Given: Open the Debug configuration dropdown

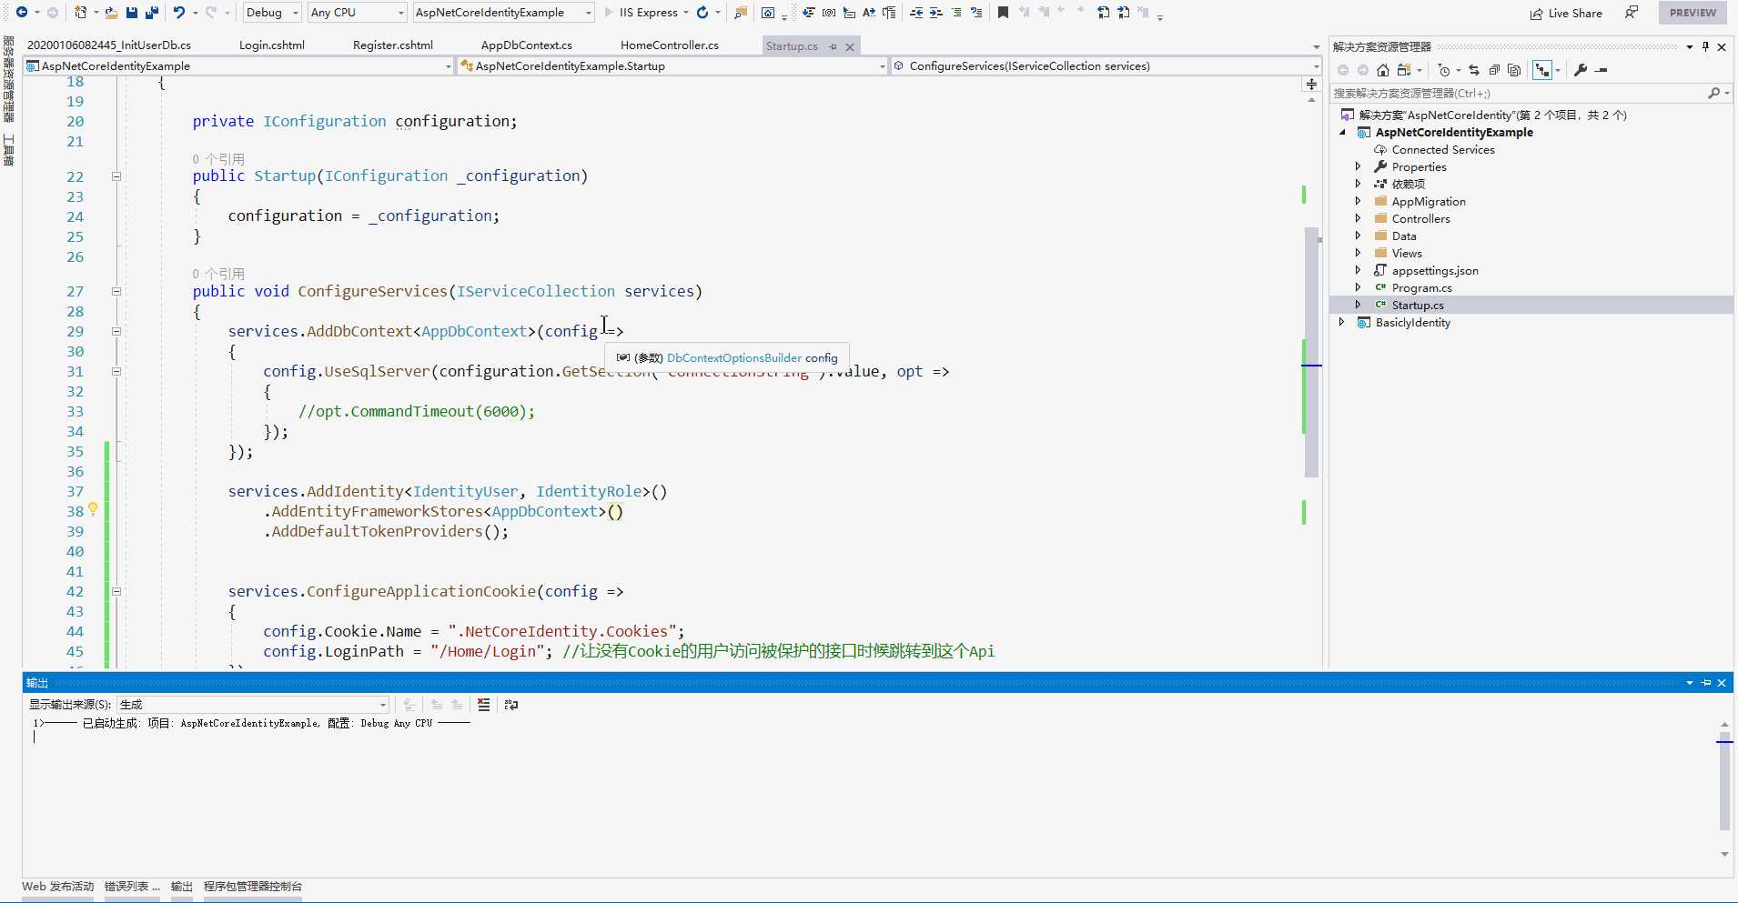Looking at the screenshot, I should [272, 13].
